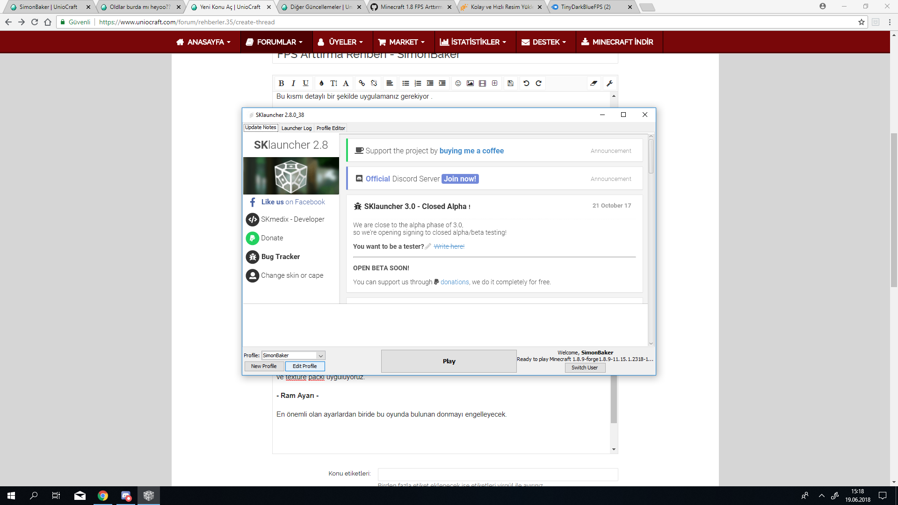
Task: Toggle BB code mode with the wrench icon
Action: tap(609, 83)
